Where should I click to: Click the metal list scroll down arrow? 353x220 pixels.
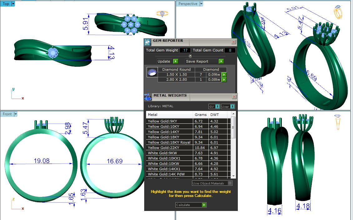pyautogui.click(x=233, y=176)
